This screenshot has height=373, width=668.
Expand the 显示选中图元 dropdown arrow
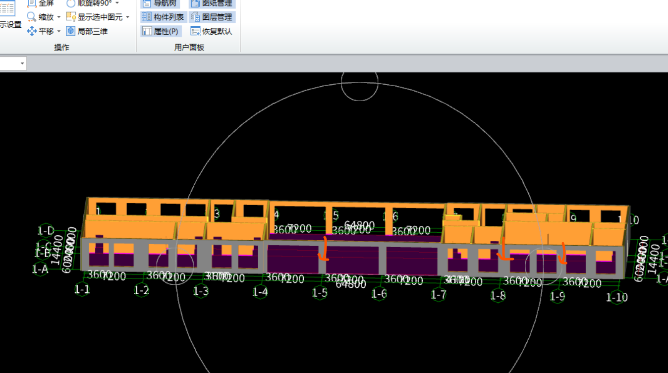pos(128,17)
